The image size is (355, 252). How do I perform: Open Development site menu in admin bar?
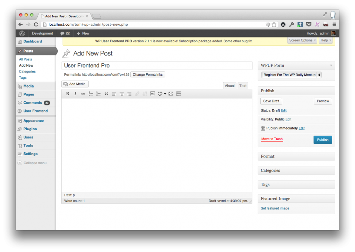(x=42, y=33)
